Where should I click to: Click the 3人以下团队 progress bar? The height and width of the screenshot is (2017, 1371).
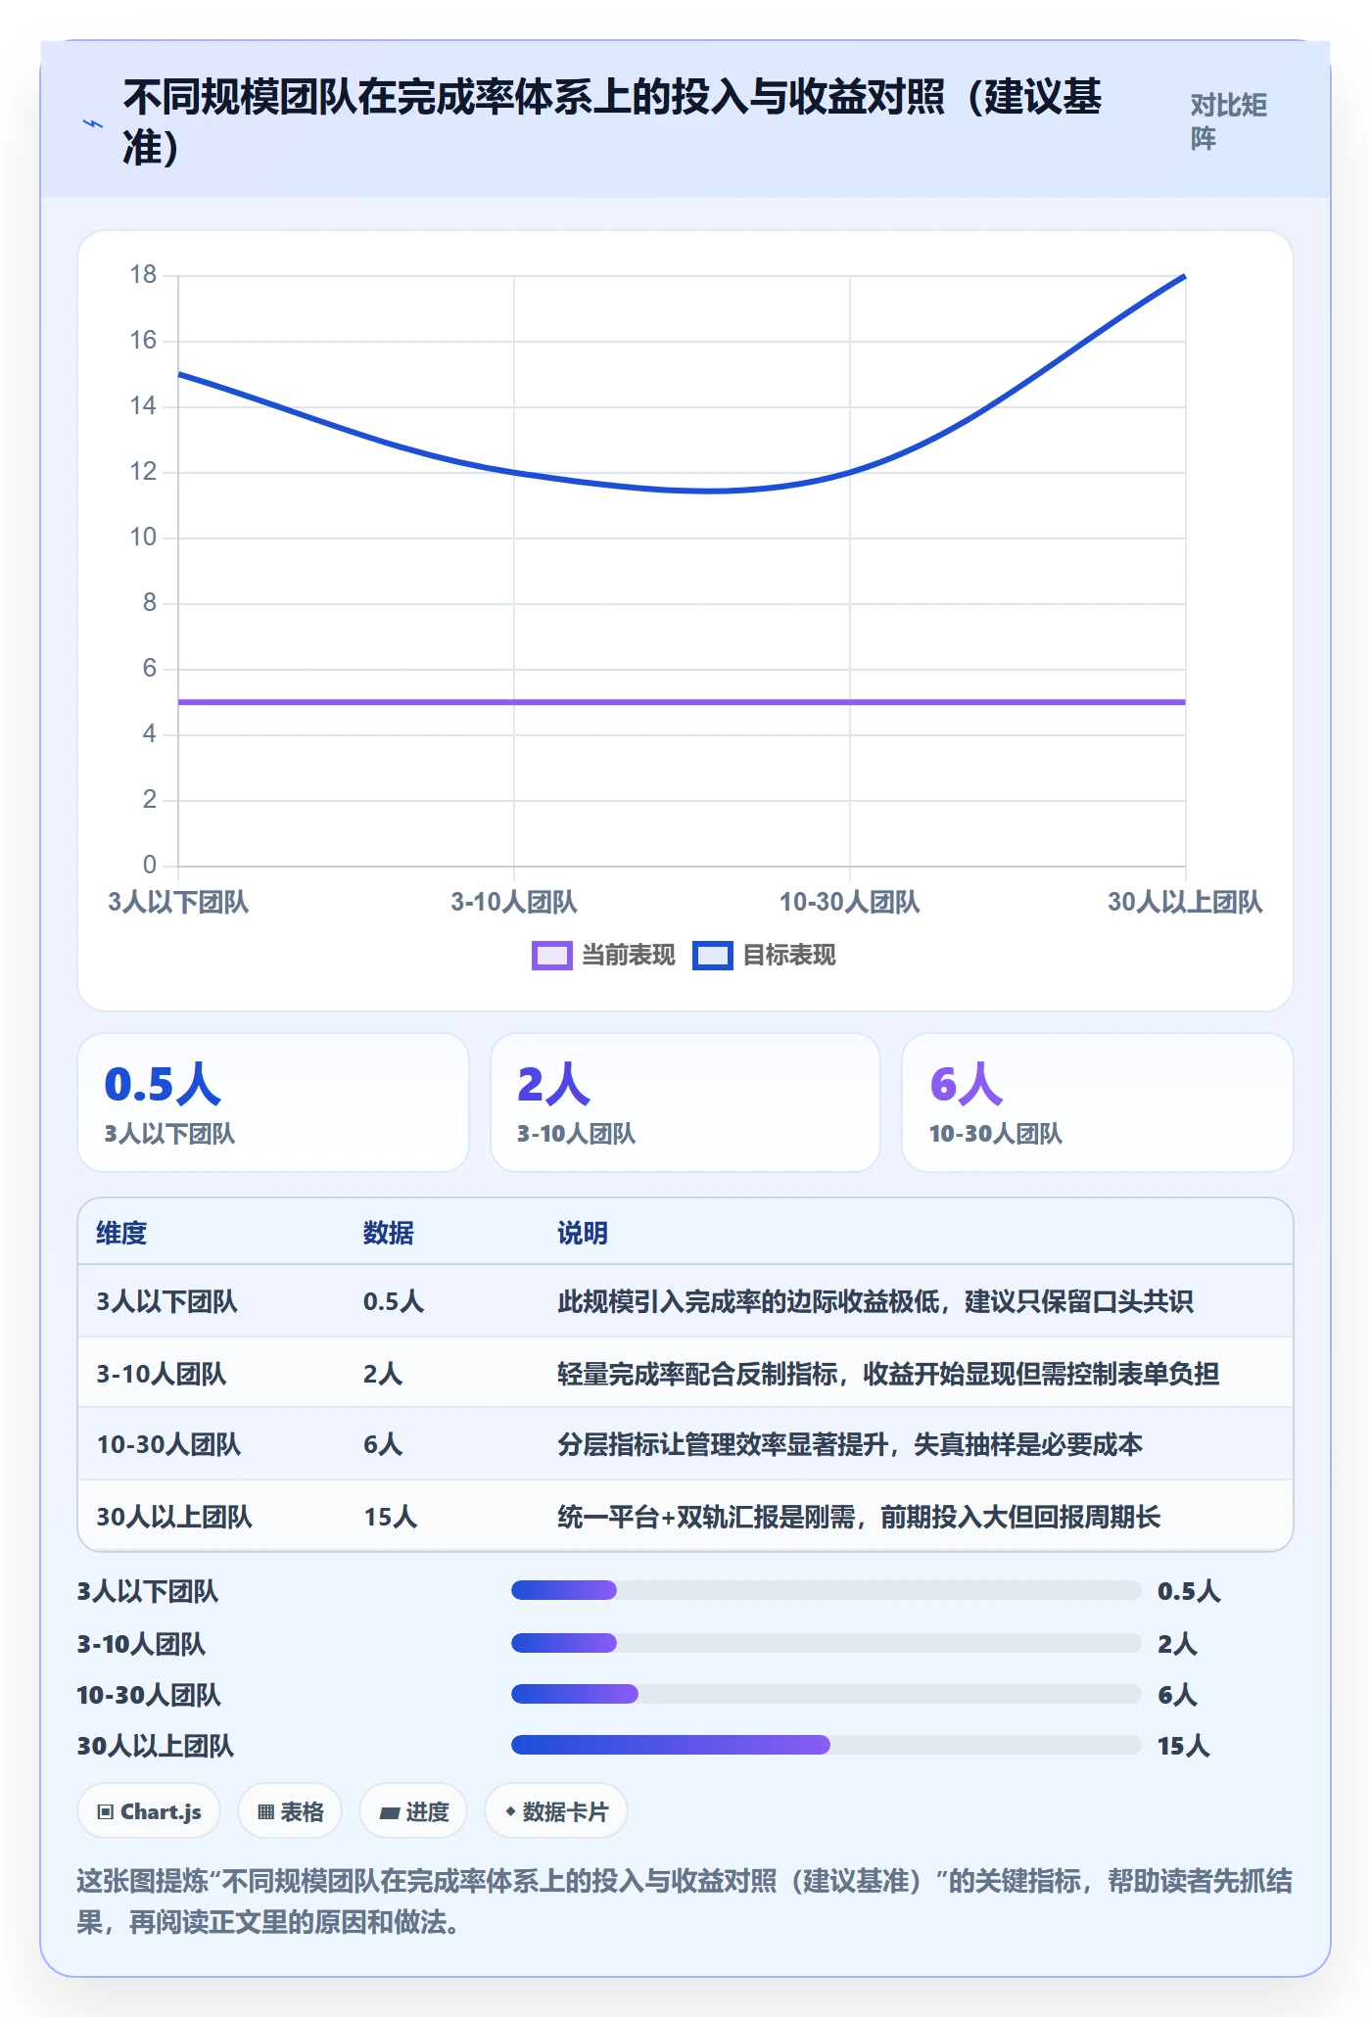click(x=826, y=1590)
